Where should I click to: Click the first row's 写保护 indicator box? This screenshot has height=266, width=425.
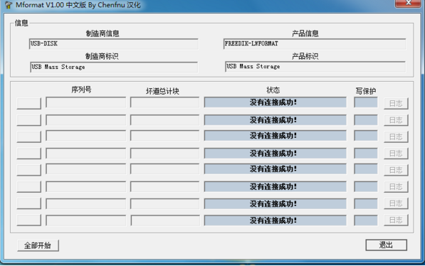pos(366,102)
